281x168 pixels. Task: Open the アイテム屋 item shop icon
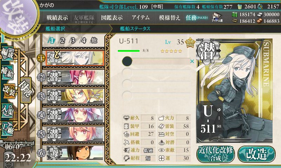(x=217, y=17)
